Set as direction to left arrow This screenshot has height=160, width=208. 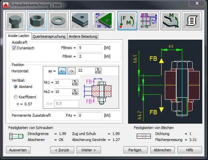pos(62,71)
